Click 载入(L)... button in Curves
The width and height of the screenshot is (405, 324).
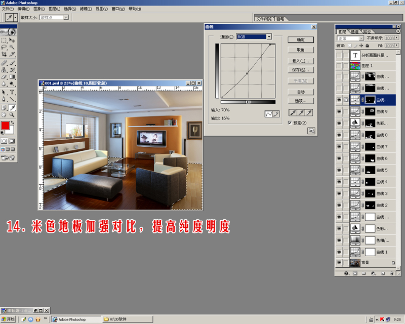(x=301, y=61)
